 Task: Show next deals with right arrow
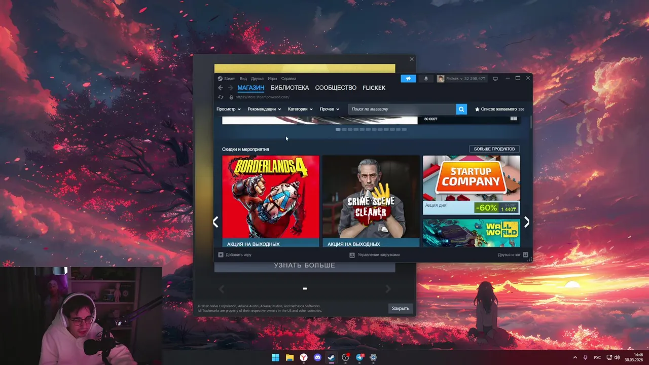[527, 222]
